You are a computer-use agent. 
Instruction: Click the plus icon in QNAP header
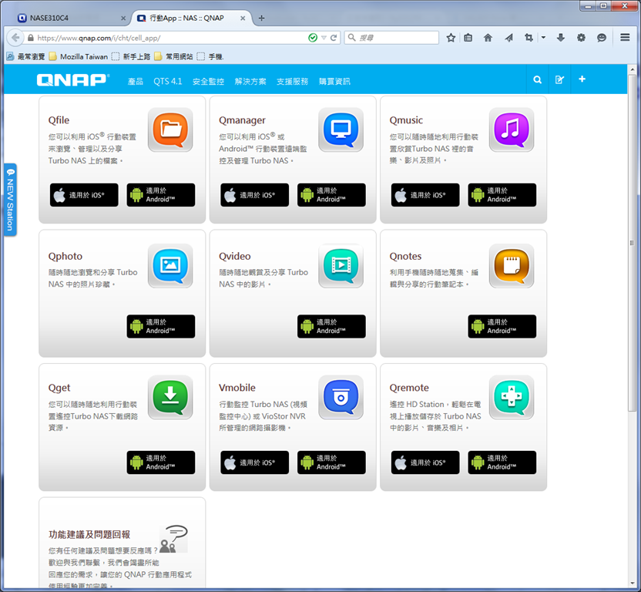(x=582, y=79)
